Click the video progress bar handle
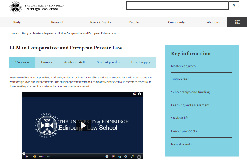247x161 pixels. pyautogui.click(x=24, y=154)
